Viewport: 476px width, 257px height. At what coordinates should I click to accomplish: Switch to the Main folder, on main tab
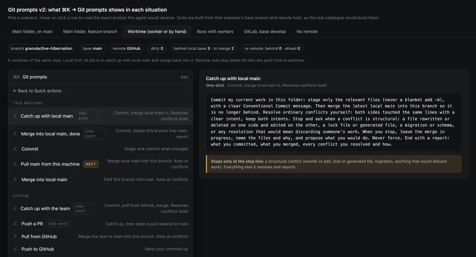(x=32, y=32)
